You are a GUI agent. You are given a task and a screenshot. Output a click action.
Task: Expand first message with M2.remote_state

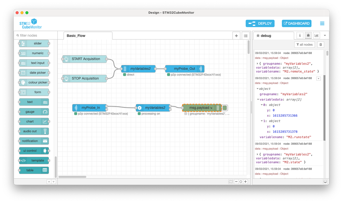pyautogui.click(x=257, y=63)
